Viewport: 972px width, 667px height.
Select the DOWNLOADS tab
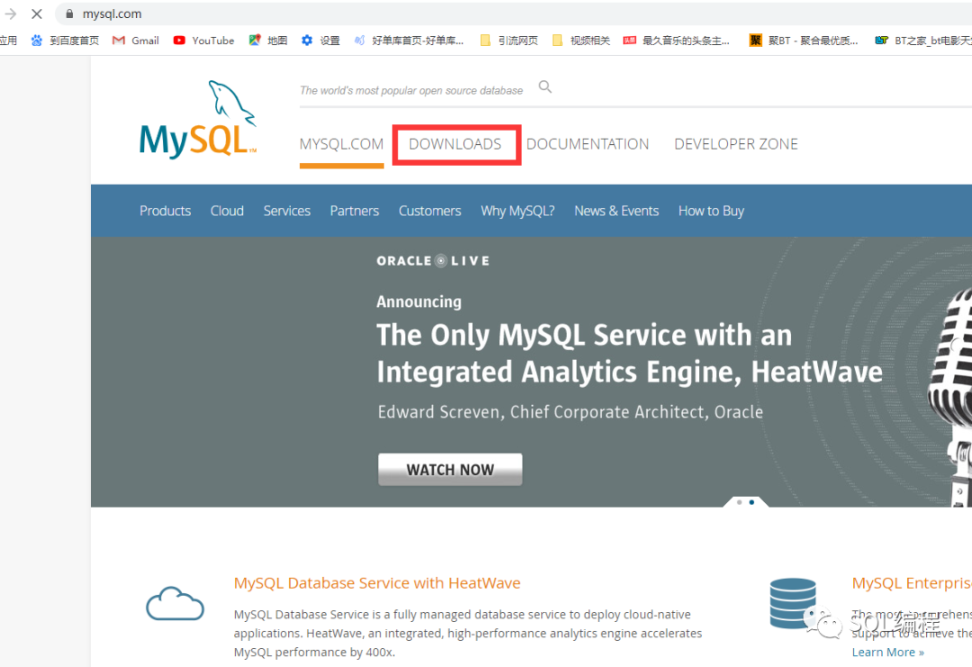pyautogui.click(x=455, y=144)
